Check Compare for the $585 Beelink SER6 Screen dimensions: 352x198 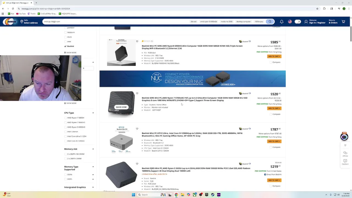pyautogui.click(x=271, y=62)
